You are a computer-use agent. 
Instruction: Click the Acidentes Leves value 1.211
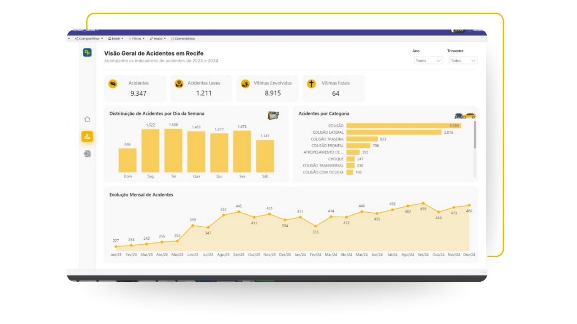[x=204, y=93]
